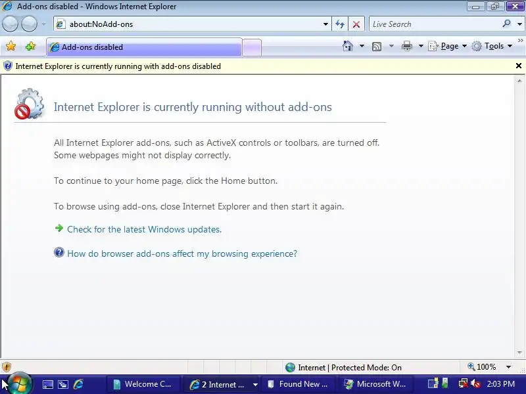This screenshot has width=526, height=394.
Task: Click the Back navigation button
Action: coord(10,24)
